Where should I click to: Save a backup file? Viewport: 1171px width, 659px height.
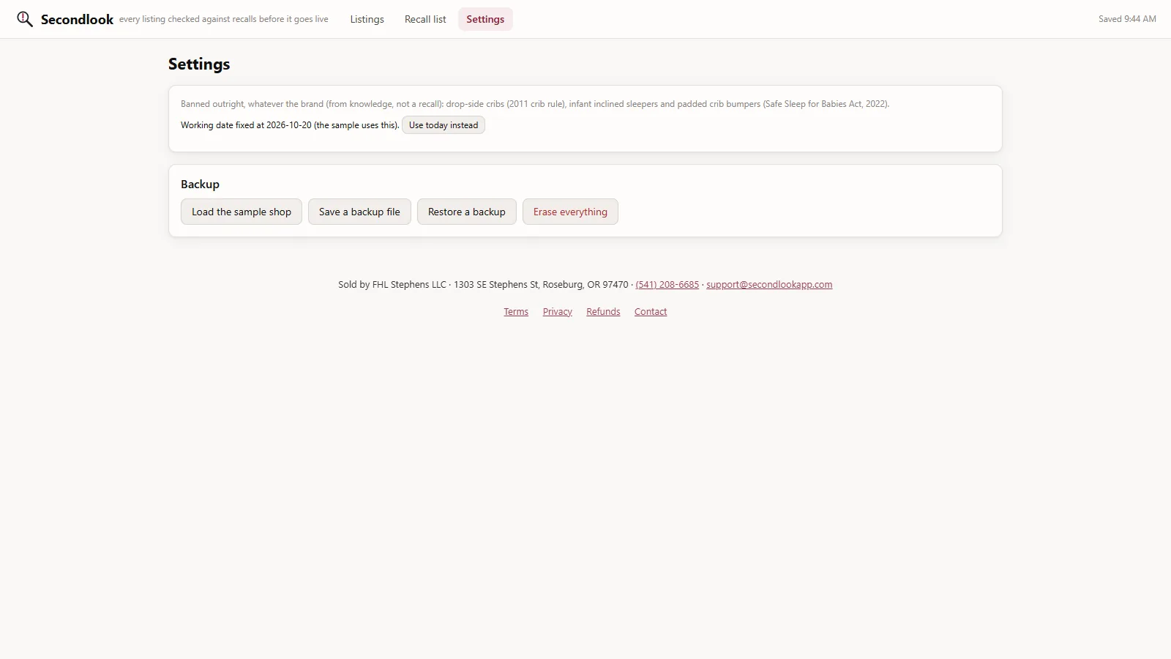[359, 212]
